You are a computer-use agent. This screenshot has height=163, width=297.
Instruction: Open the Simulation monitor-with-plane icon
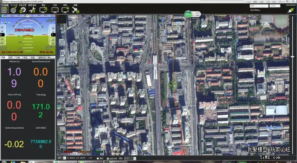point(43,9)
